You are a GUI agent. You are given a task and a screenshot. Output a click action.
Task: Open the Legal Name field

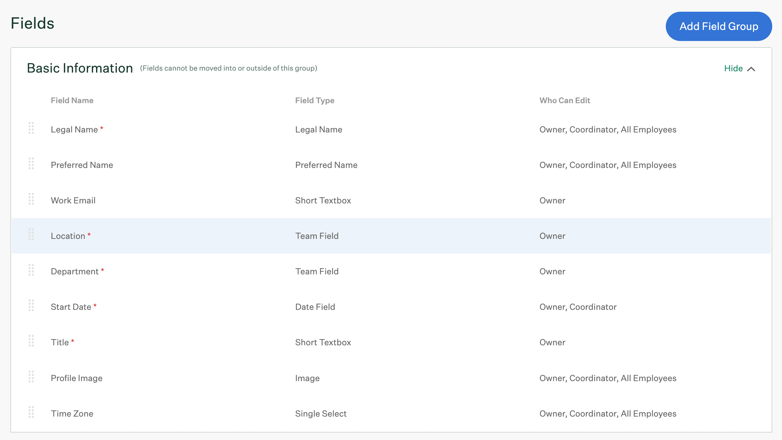click(x=74, y=130)
